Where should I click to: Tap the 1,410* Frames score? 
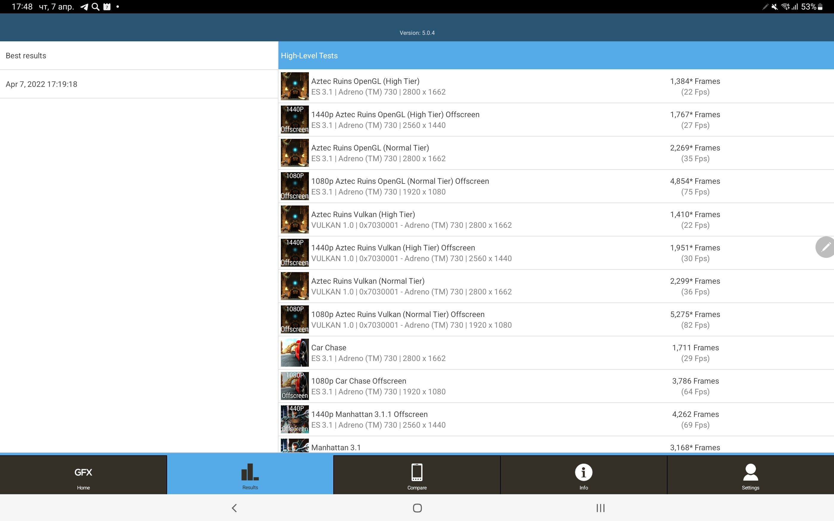[x=695, y=214]
